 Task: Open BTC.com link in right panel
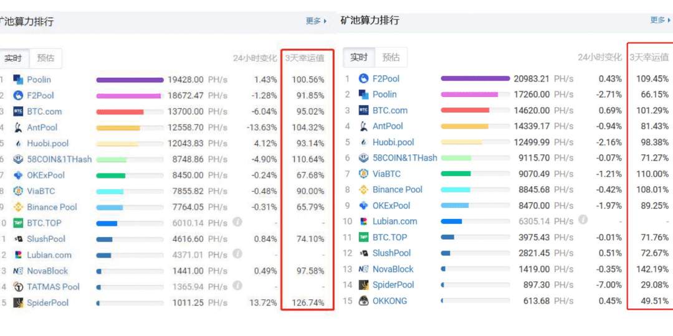[x=389, y=111]
